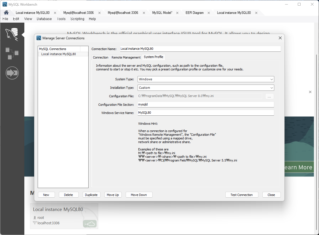The height and width of the screenshot is (235, 319).
Task: Click the Close button in the dialog
Action: (x=271, y=195)
